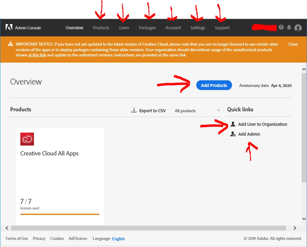Image resolution: width=307 pixels, height=247 pixels.
Task: Go to the Settings tab
Action: pos(198,28)
